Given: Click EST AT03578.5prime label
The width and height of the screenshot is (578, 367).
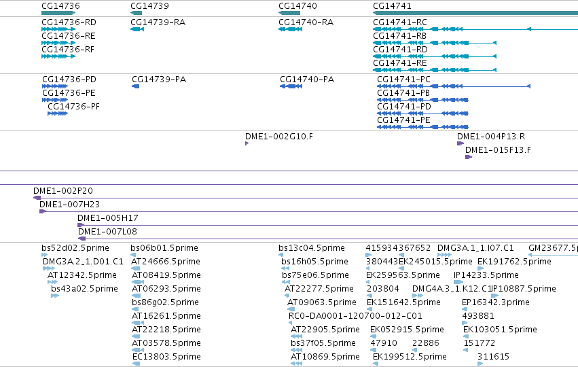Looking at the screenshot, I should click(166, 343).
